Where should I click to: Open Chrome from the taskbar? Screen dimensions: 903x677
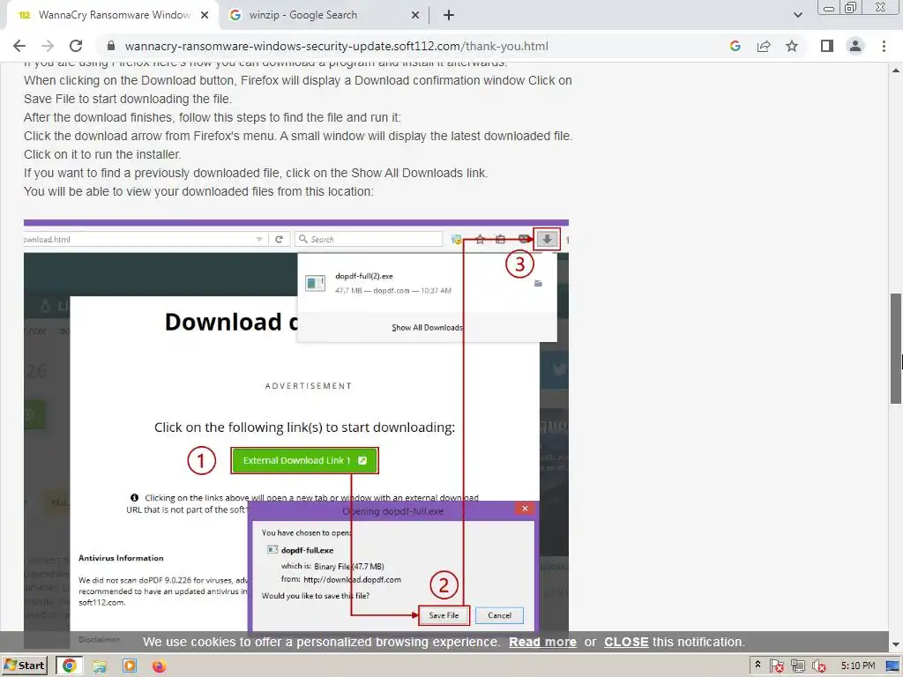(x=70, y=666)
